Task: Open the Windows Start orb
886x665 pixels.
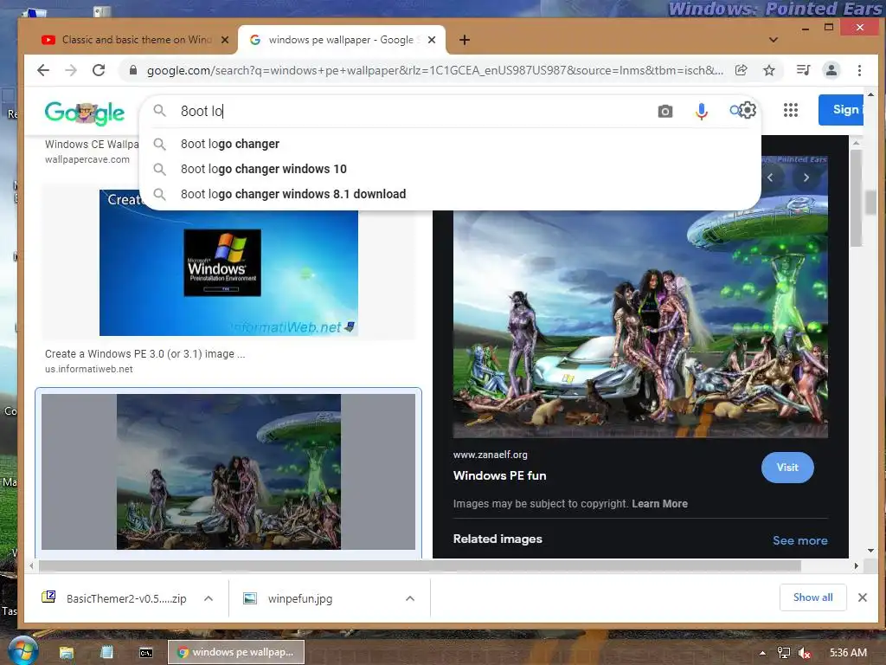Action: pyautogui.click(x=22, y=651)
